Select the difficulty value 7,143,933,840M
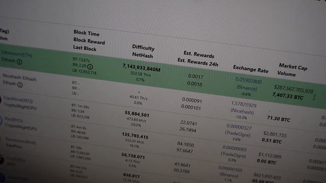The height and width of the screenshot is (183, 326). pyautogui.click(x=142, y=68)
